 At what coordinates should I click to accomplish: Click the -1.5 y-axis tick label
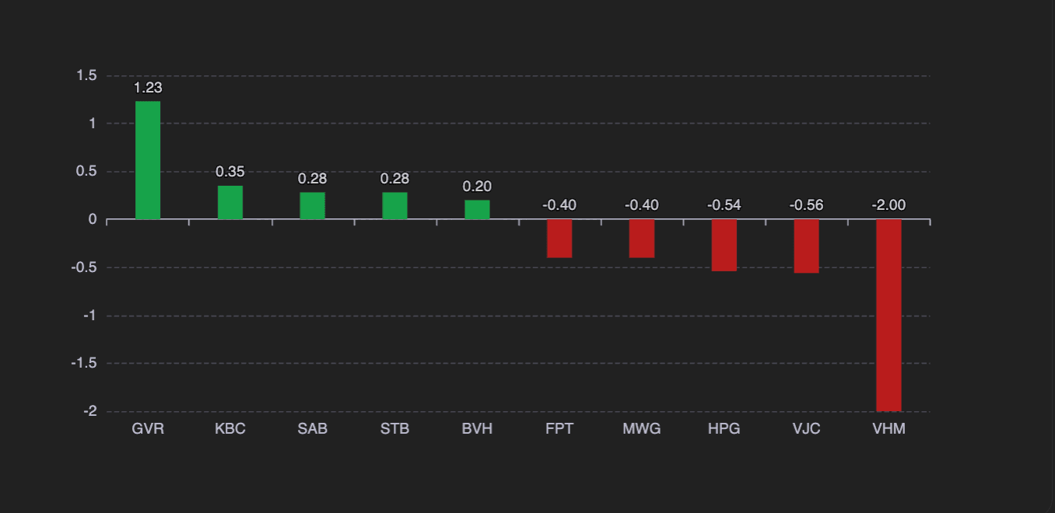click(x=85, y=363)
